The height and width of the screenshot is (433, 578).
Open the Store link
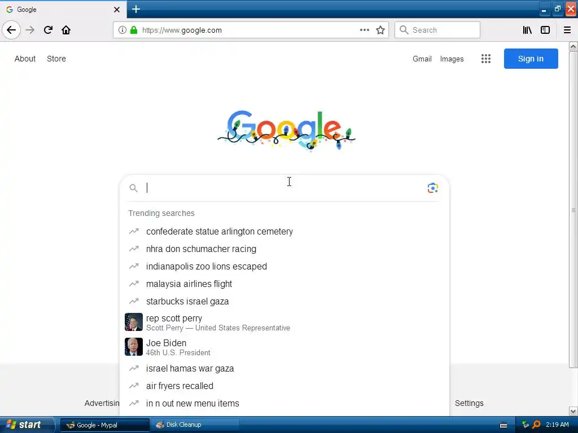tap(56, 59)
